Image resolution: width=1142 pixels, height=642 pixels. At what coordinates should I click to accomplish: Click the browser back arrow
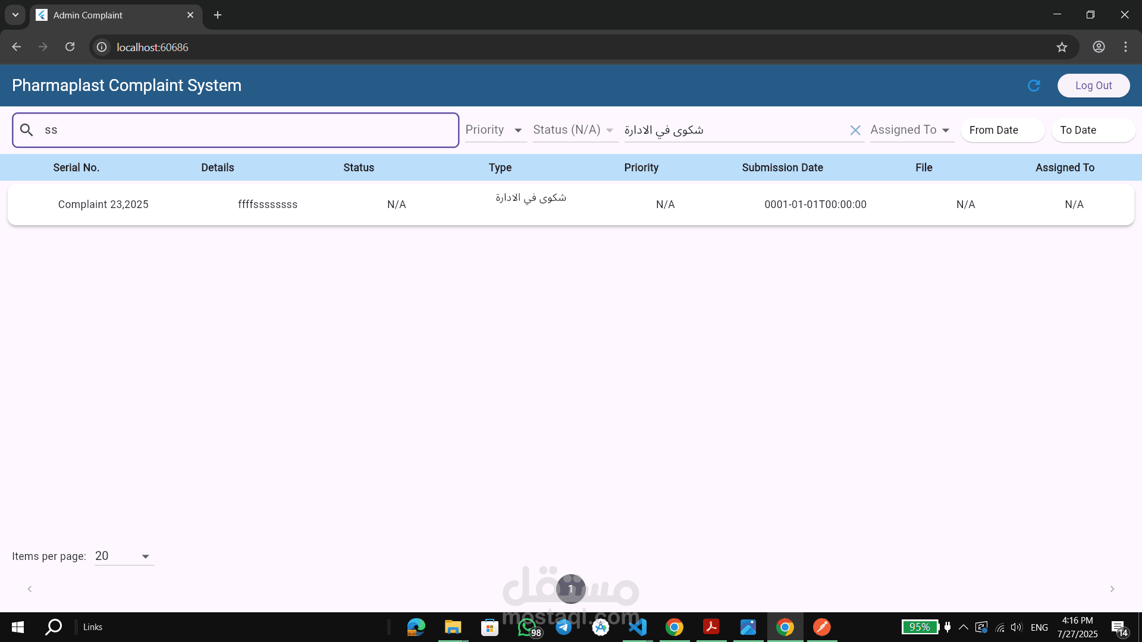tap(17, 47)
